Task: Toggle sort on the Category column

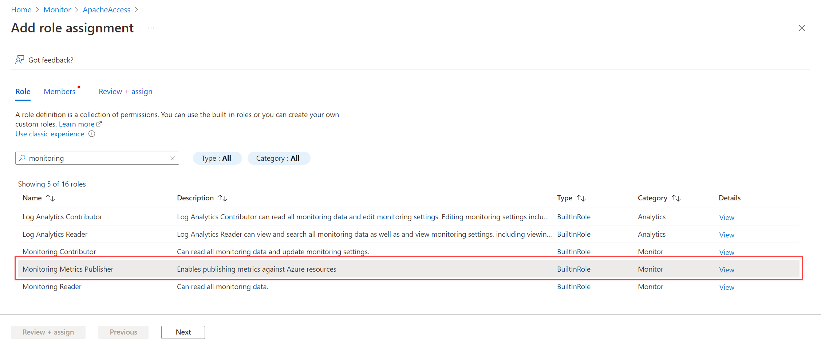Action: click(676, 198)
